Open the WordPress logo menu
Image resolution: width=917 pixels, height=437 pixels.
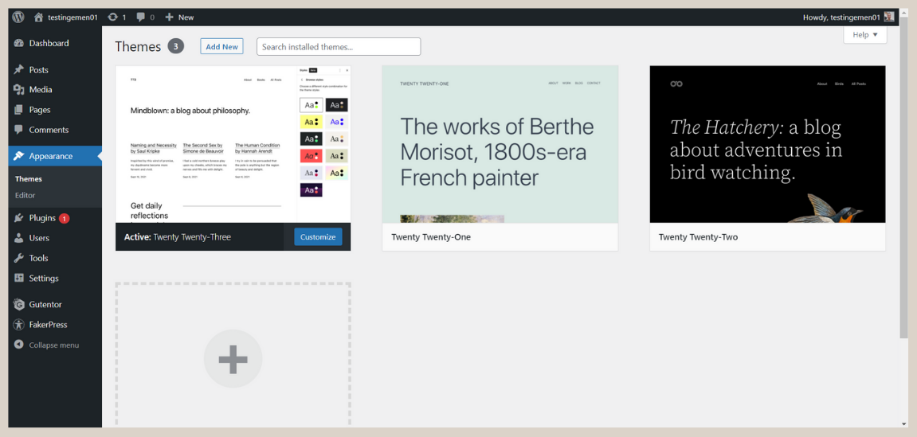[18, 17]
